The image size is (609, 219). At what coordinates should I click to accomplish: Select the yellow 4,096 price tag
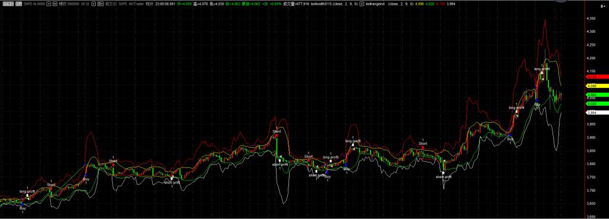pyautogui.click(x=597, y=85)
